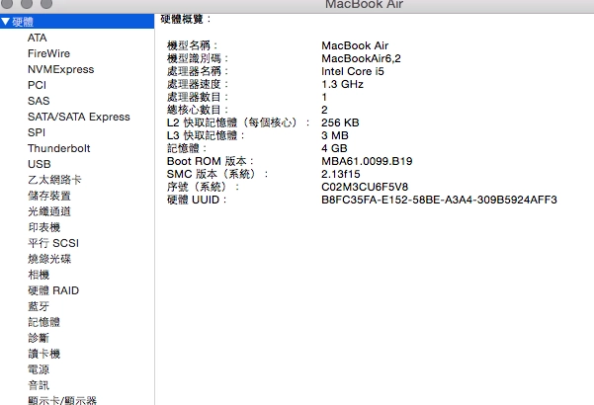Select 記憶體 memory in the sidebar
Image resolution: width=594 pixels, height=405 pixels.
(x=43, y=322)
